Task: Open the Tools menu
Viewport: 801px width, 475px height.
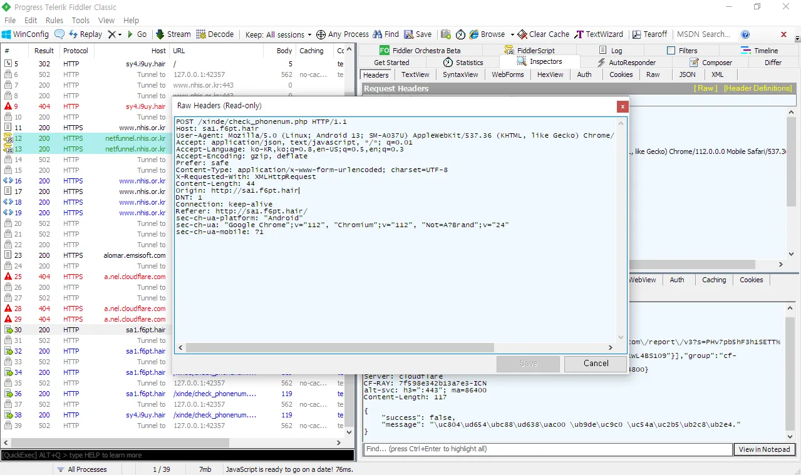Action: tap(81, 20)
